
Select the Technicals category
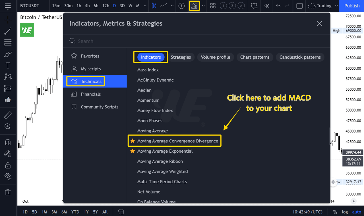[95, 81]
